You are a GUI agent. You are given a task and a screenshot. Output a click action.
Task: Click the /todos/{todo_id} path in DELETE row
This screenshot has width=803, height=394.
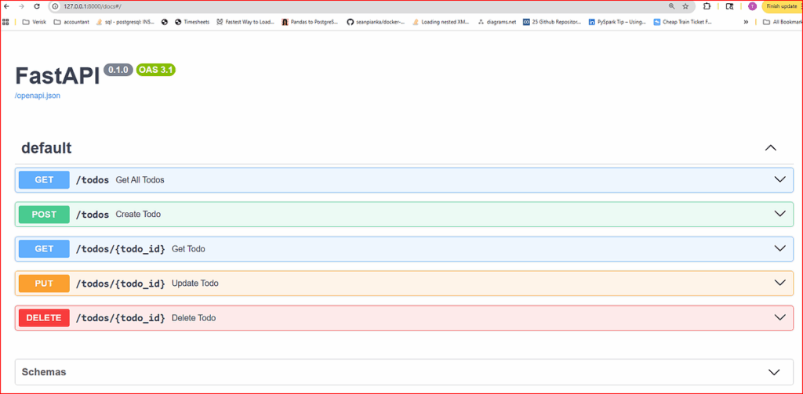pos(120,318)
